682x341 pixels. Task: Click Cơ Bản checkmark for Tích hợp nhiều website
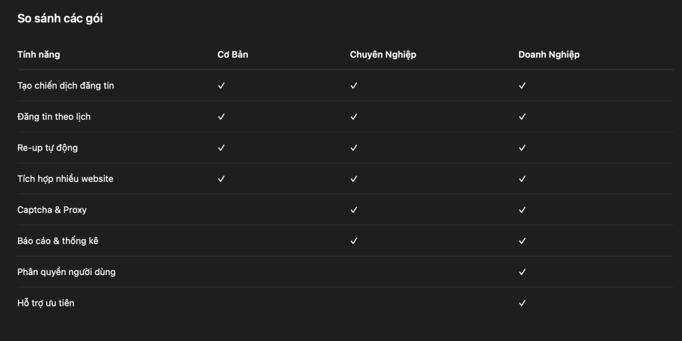pyautogui.click(x=221, y=178)
